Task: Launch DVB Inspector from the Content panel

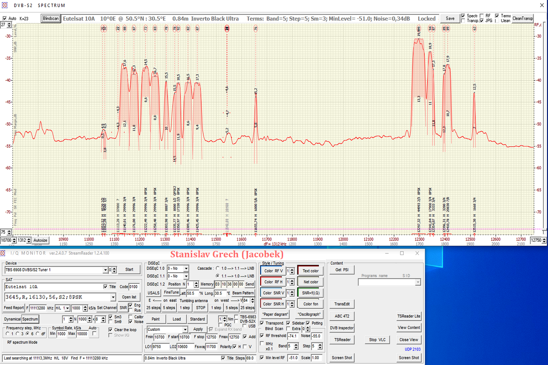Action: pyautogui.click(x=342, y=328)
